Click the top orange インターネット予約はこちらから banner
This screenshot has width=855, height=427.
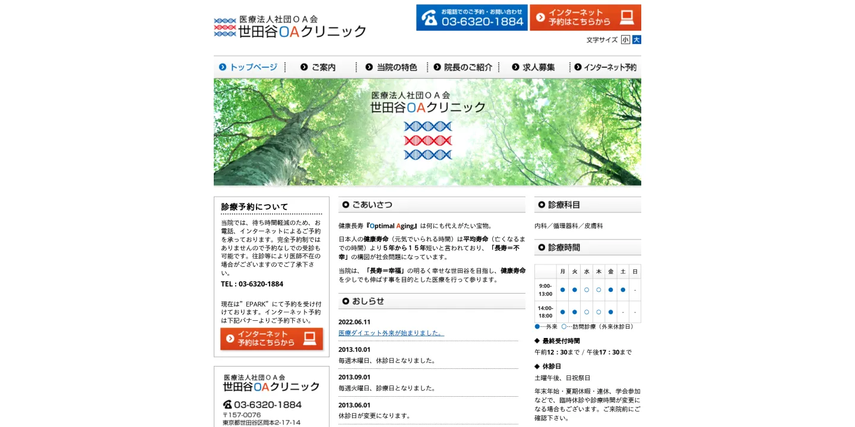click(585, 18)
